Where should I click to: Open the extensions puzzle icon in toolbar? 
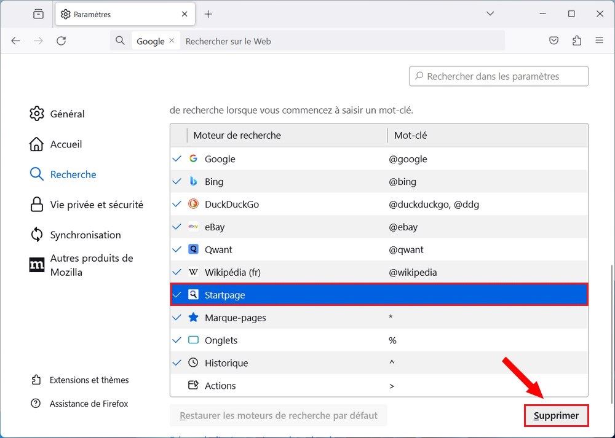coord(576,40)
